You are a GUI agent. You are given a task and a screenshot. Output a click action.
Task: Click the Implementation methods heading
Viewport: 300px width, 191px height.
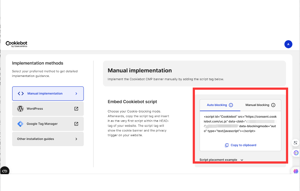coord(37,63)
